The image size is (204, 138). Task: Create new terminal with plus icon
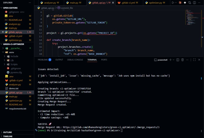[170, 60]
